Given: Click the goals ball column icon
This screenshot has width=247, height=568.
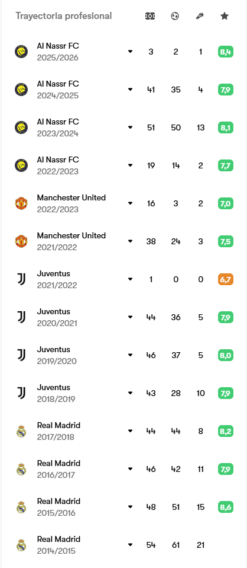Looking at the screenshot, I should (175, 16).
